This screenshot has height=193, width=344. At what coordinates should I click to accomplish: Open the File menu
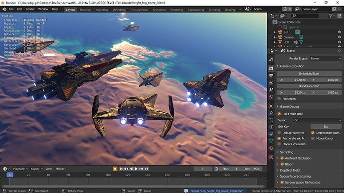(x=11, y=9)
